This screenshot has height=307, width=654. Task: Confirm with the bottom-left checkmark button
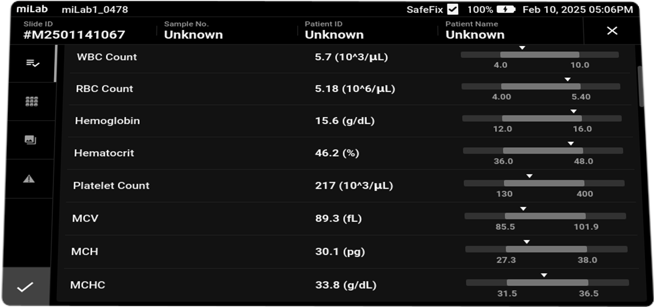[x=25, y=288]
